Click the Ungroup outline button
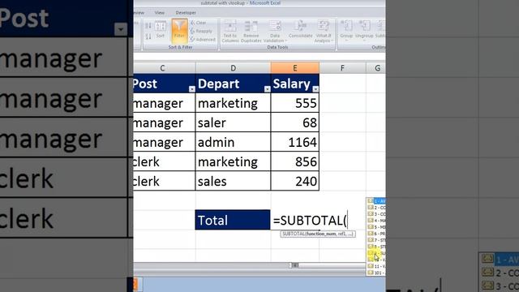The height and width of the screenshot is (292, 519). 364,30
